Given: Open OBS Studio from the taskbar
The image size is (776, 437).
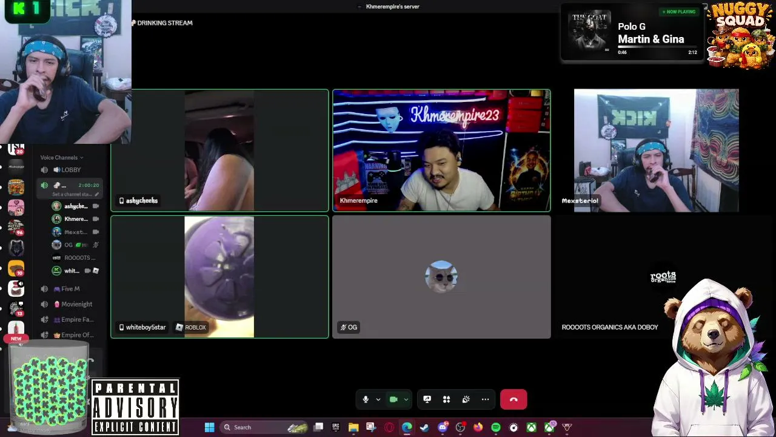Looking at the screenshot, I should [460, 427].
